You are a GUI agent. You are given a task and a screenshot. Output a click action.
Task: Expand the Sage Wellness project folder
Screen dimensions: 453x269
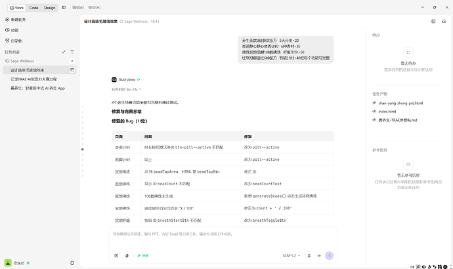tap(20, 61)
